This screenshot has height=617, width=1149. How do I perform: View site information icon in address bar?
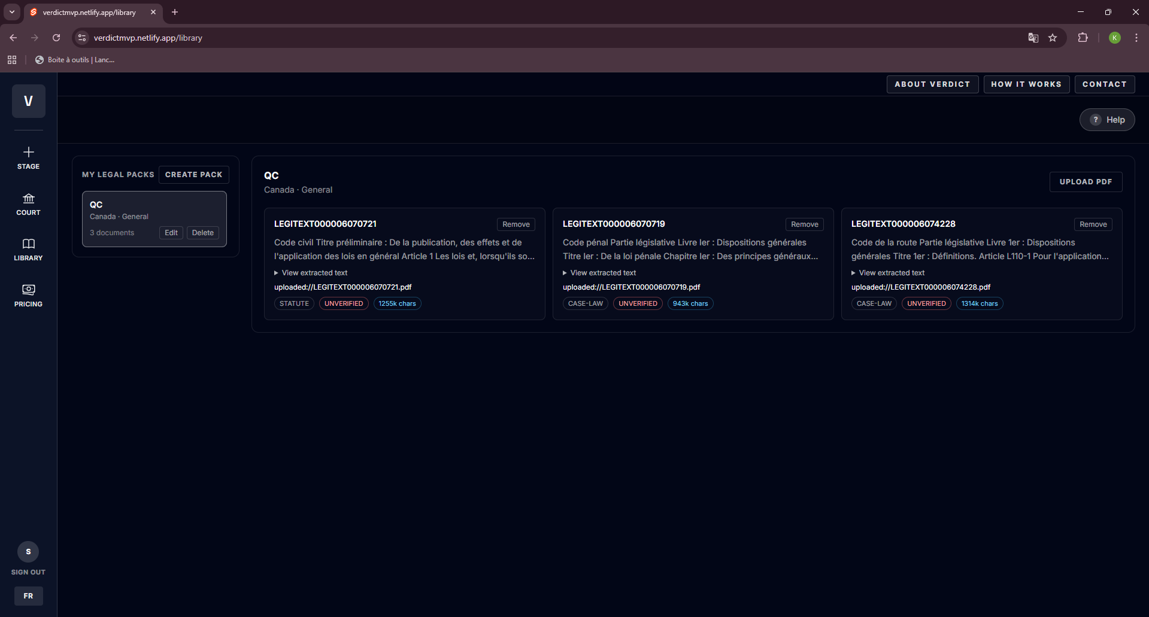pyautogui.click(x=82, y=38)
